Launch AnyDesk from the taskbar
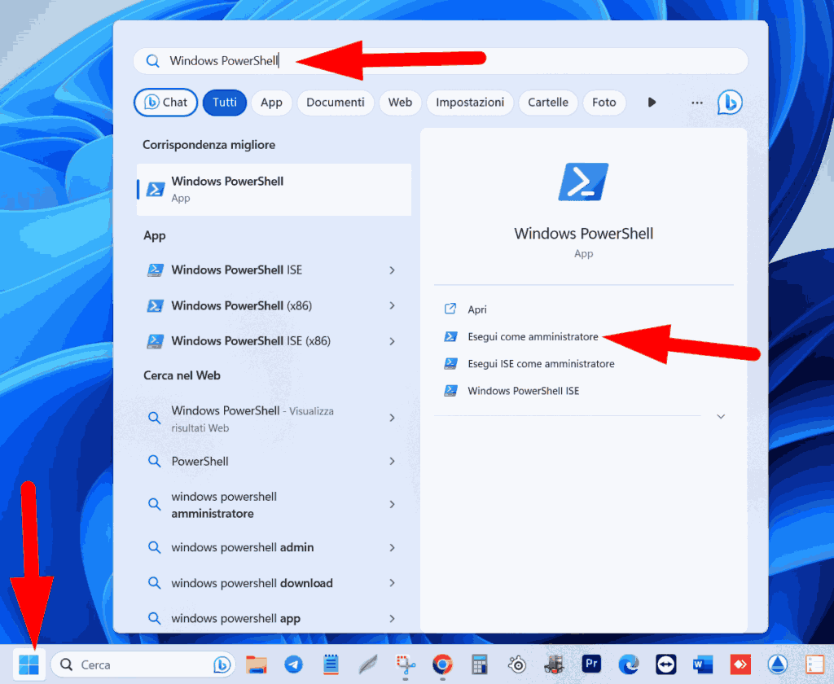834x684 pixels. 740,664
